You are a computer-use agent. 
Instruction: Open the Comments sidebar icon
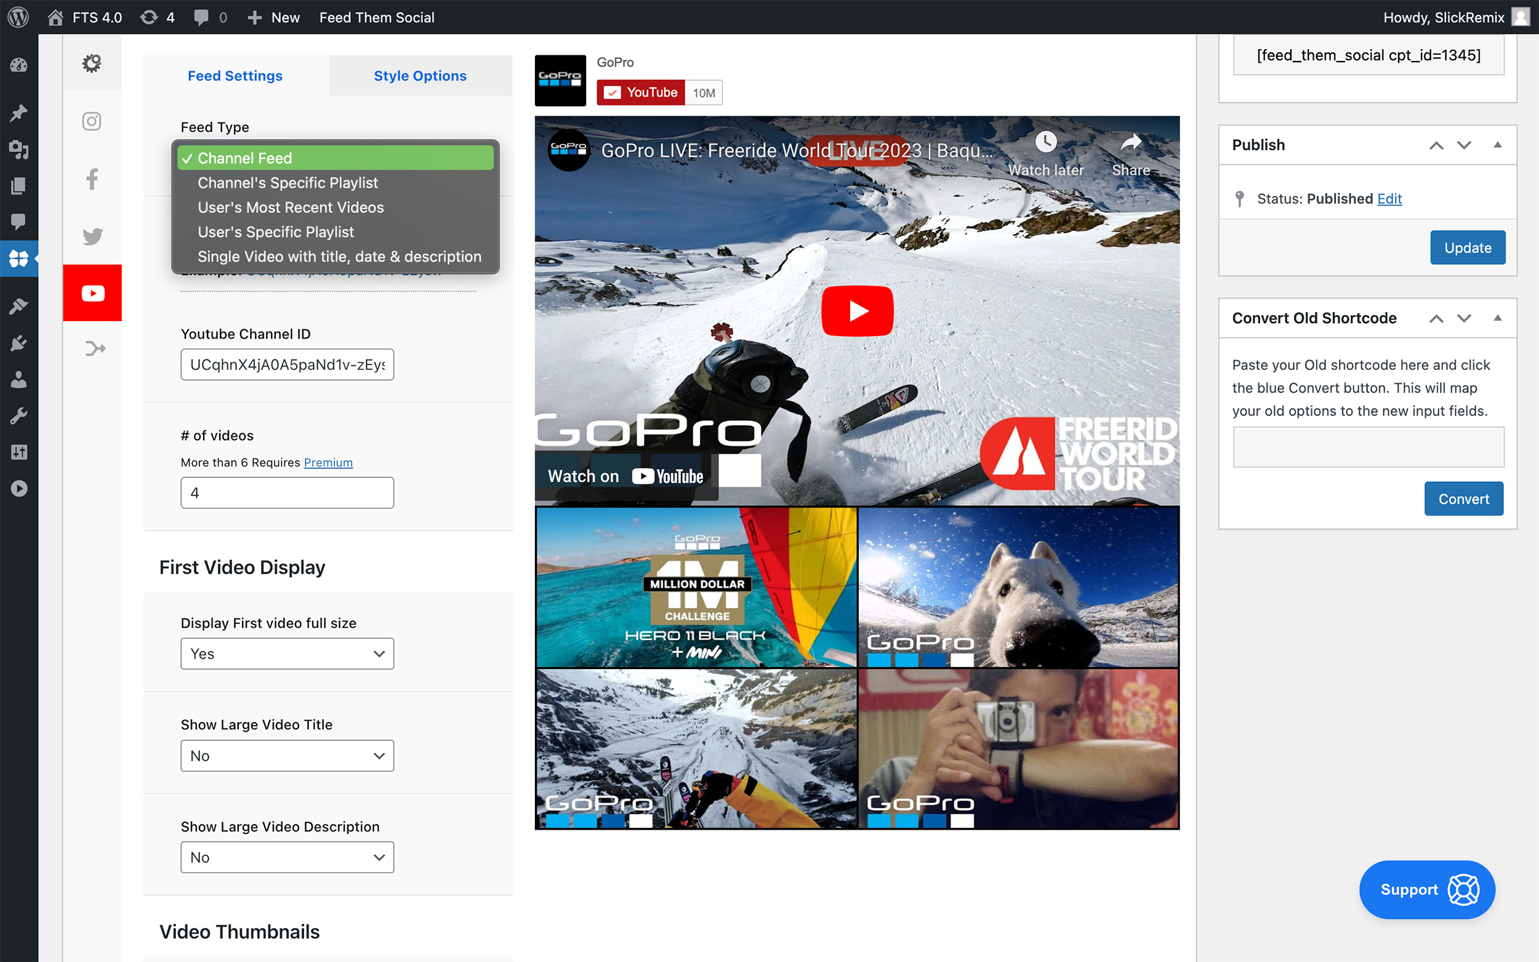tap(18, 222)
